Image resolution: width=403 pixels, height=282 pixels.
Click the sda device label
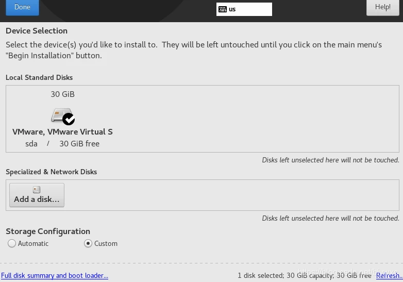point(31,144)
